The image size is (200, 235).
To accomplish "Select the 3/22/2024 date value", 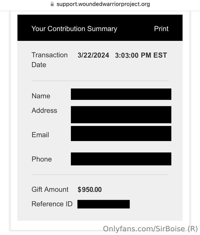I will point(93,55).
